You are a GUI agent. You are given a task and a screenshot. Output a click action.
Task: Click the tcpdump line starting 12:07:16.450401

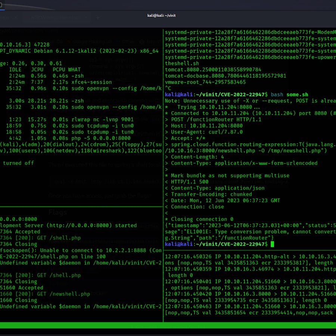pyautogui.click(x=250, y=281)
